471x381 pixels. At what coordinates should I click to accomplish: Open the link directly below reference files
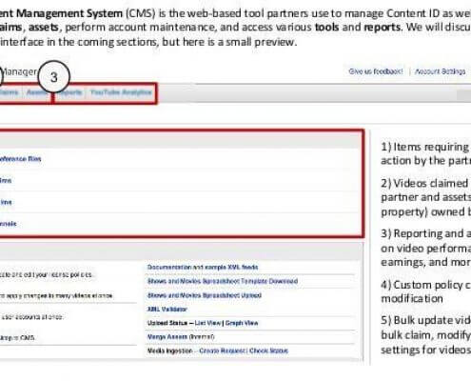click(x=6, y=181)
